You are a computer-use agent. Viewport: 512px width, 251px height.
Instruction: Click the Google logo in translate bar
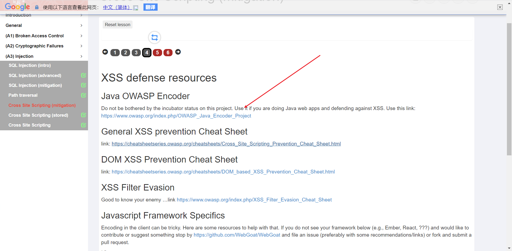point(17,7)
